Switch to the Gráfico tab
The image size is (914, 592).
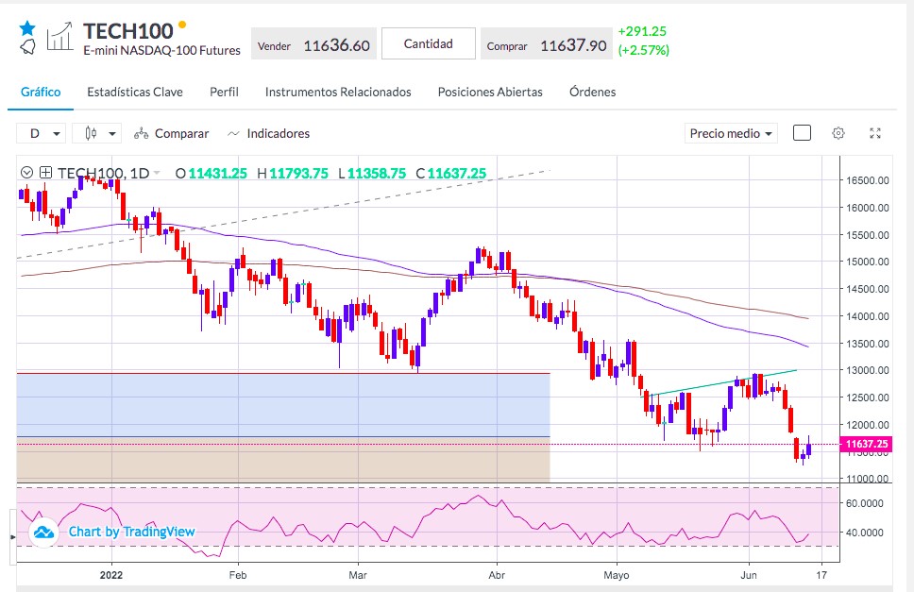41,93
